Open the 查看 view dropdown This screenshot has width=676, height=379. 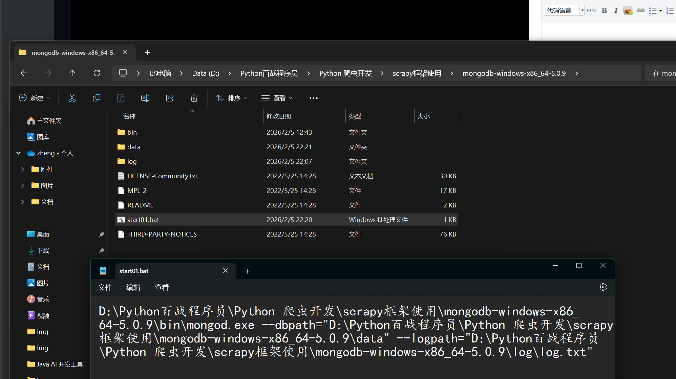click(x=277, y=98)
